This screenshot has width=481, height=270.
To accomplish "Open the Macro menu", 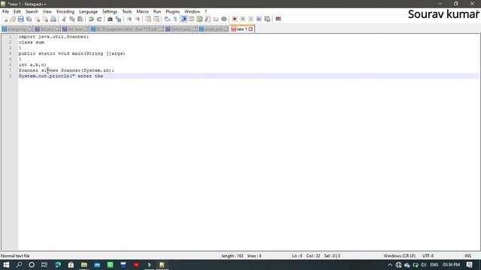I will click(142, 12).
